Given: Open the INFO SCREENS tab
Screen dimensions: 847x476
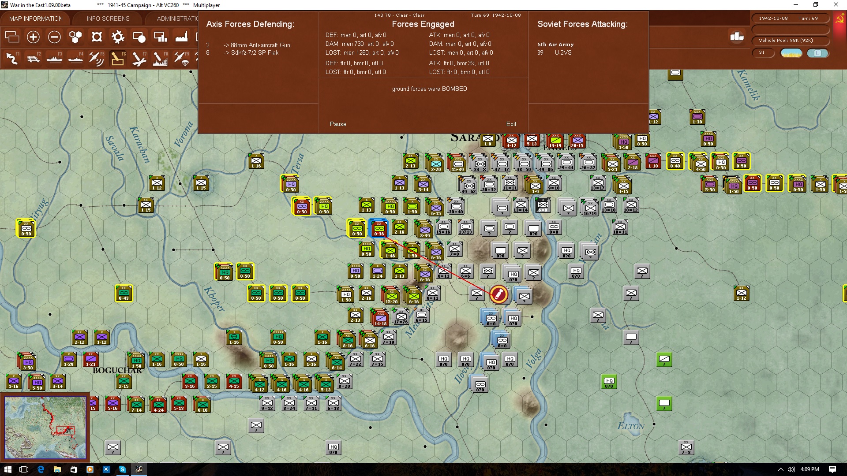Looking at the screenshot, I should (x=108, y=19).
